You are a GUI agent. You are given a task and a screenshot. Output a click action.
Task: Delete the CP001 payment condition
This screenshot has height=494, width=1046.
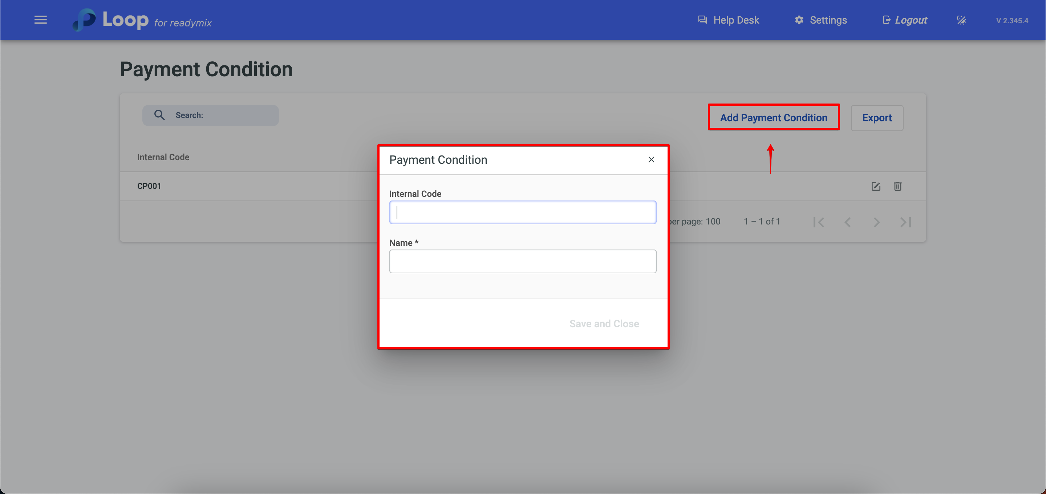[x=897, y=186]
